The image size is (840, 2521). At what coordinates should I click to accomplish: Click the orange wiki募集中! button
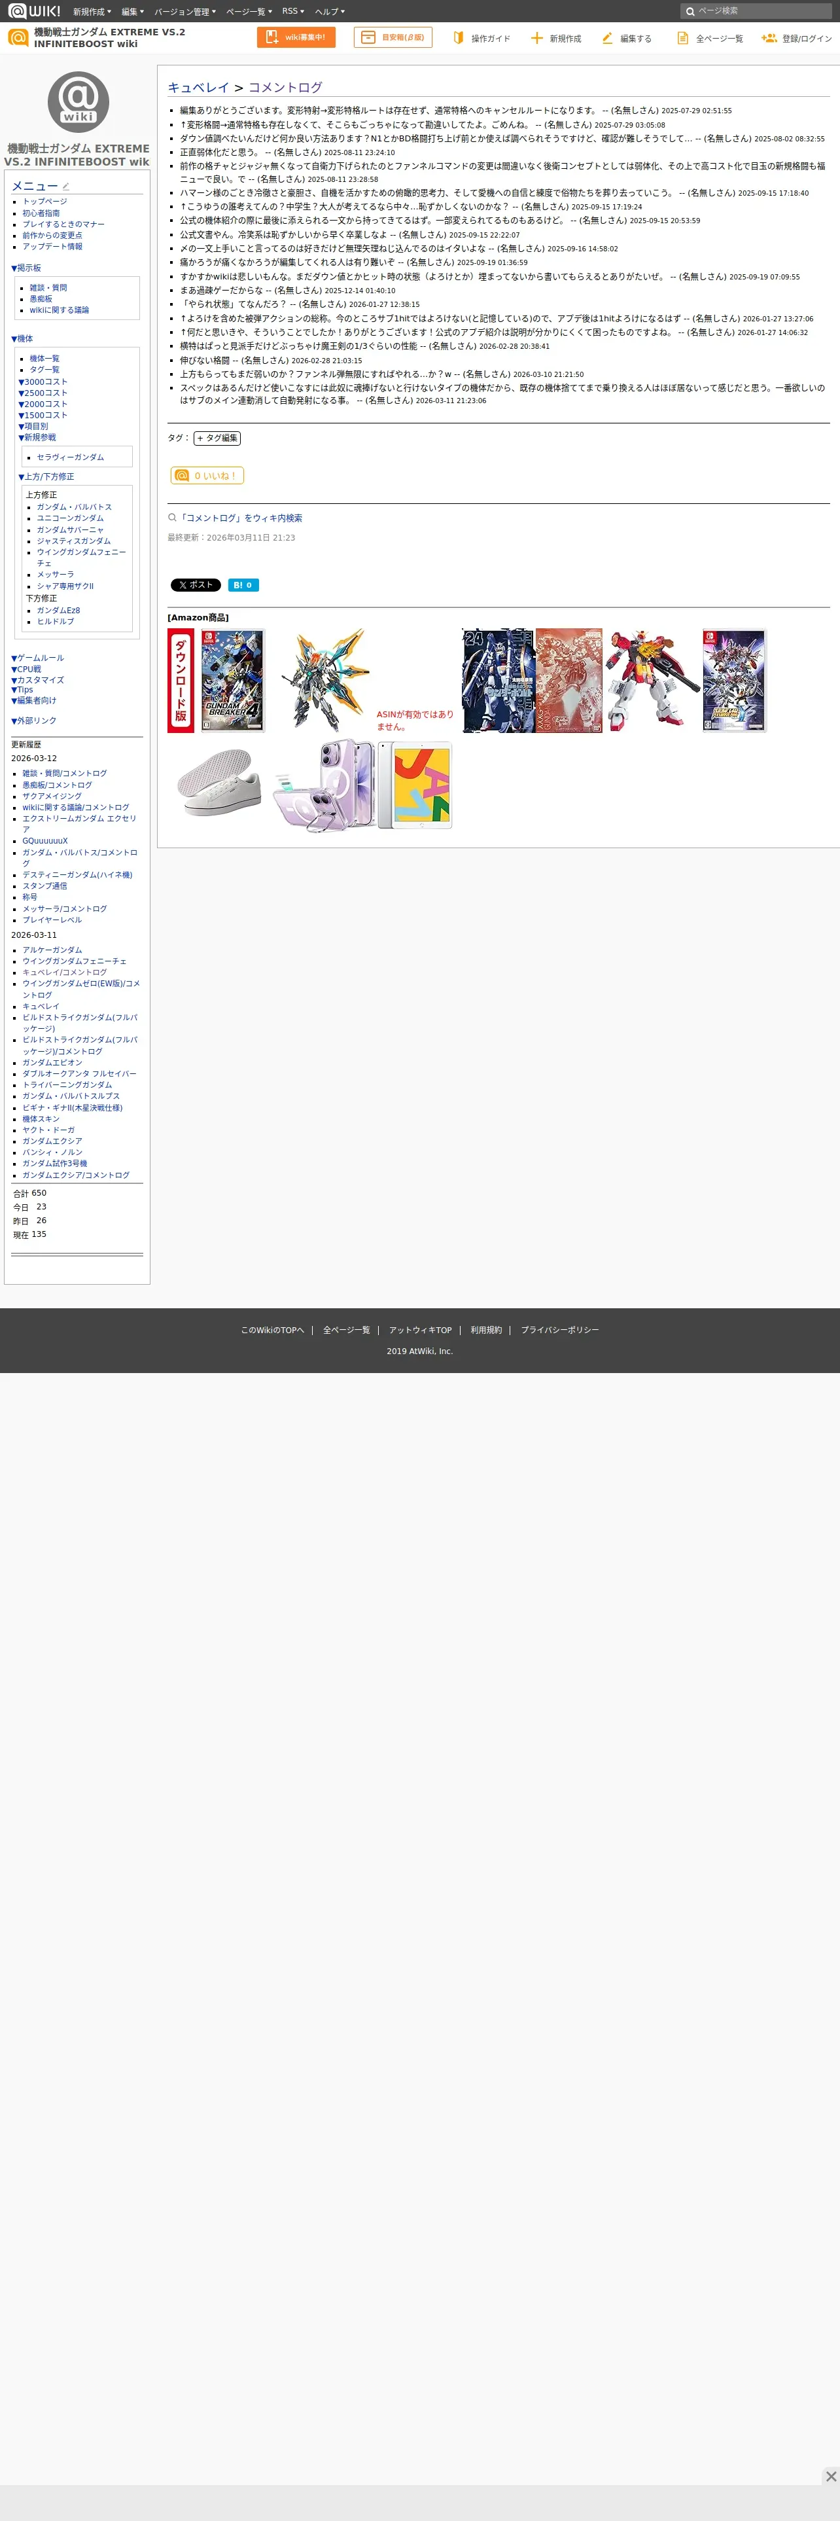click(296, 37)
